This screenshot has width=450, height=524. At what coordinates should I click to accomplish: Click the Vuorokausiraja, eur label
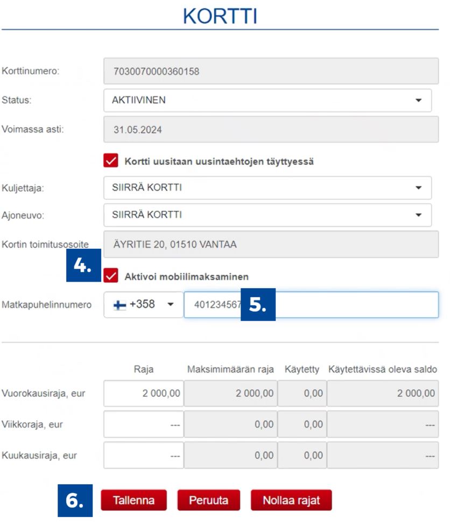[x=44, y=393]
